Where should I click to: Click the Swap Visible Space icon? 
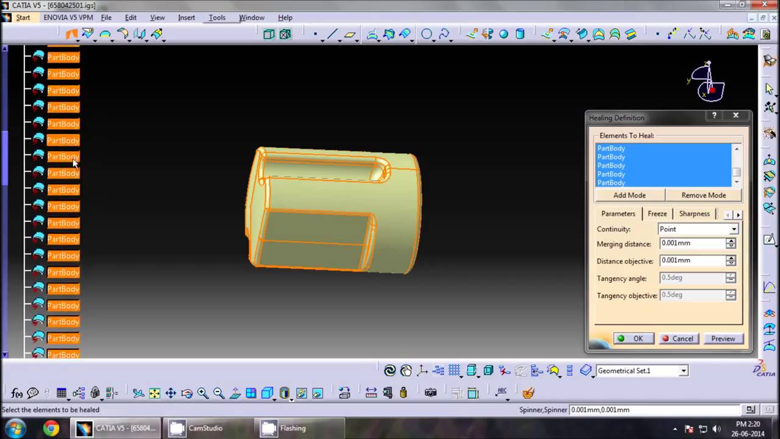317,393
